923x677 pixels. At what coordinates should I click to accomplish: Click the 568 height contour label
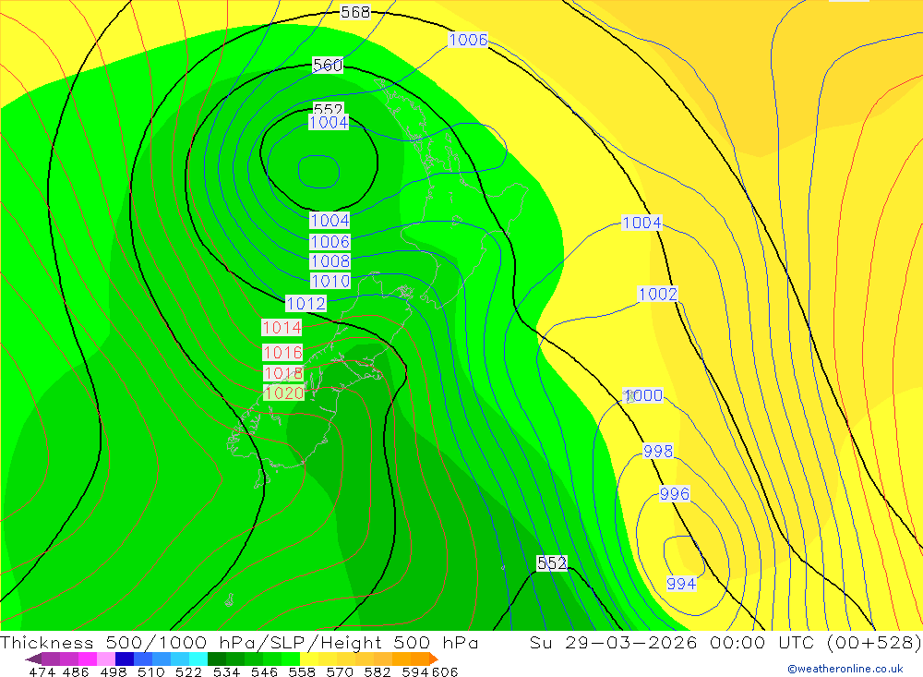pos(355,12)
